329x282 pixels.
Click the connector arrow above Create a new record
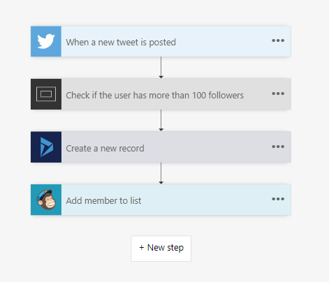pos(161,121)
